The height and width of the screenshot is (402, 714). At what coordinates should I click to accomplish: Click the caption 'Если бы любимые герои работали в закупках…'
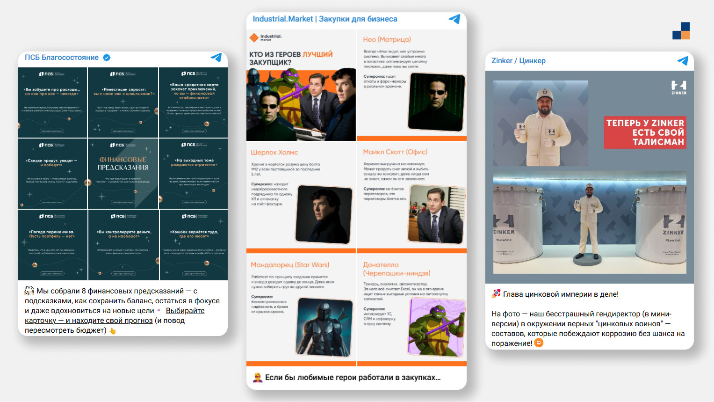coord(353,377)
